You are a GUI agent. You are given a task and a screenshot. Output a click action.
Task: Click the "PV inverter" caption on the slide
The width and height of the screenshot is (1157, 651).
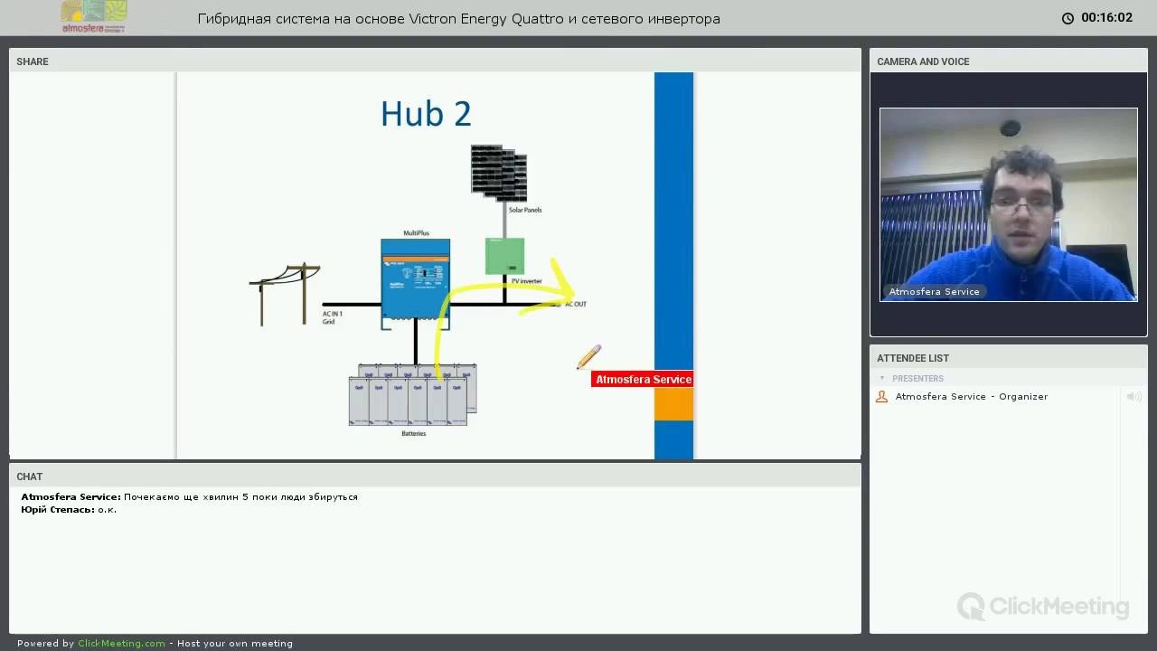tap(527, 281)
